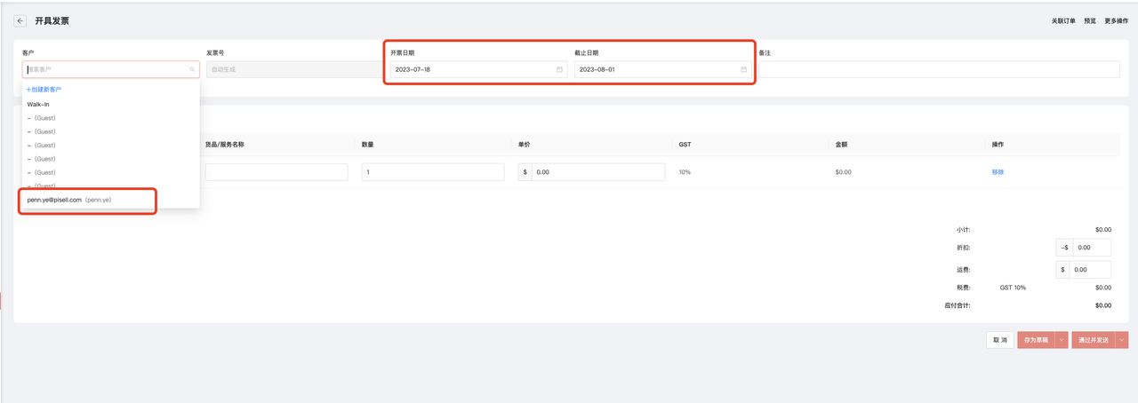Click the 存为草稿 save draft button

(x=1036, y=340)
